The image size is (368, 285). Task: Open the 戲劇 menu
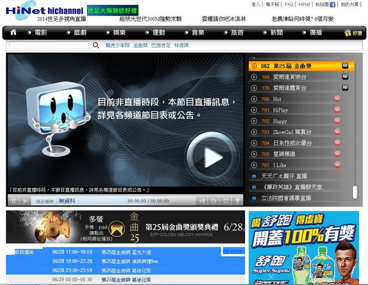coord(80,32)
